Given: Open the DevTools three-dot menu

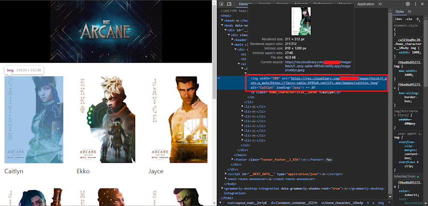Looking at the screenshot, I should (x=415, y=4).
